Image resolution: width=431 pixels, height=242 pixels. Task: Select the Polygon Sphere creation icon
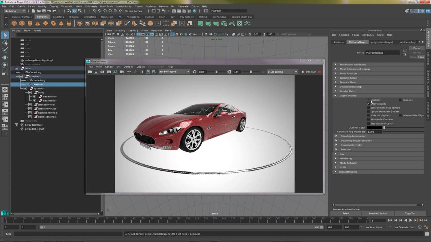point(14,23)
